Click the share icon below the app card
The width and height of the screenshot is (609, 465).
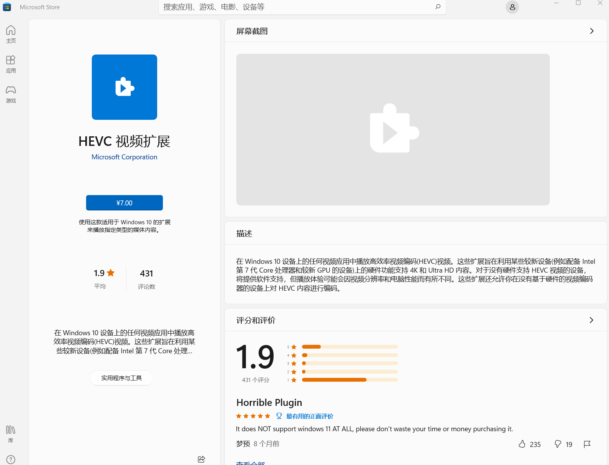[201, 459]
